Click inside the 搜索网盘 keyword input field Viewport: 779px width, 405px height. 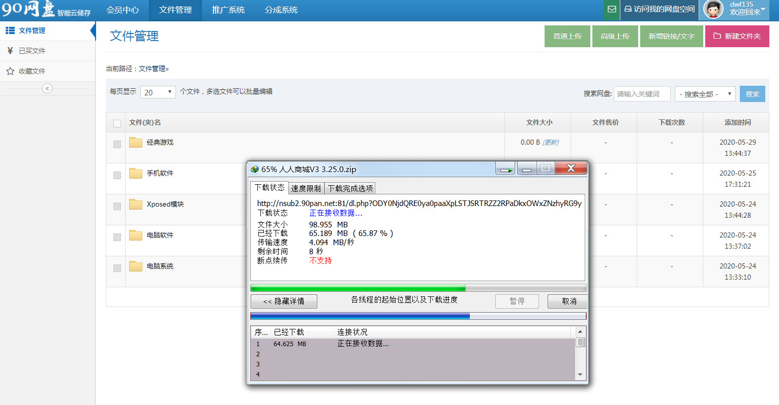pos(642,94)
